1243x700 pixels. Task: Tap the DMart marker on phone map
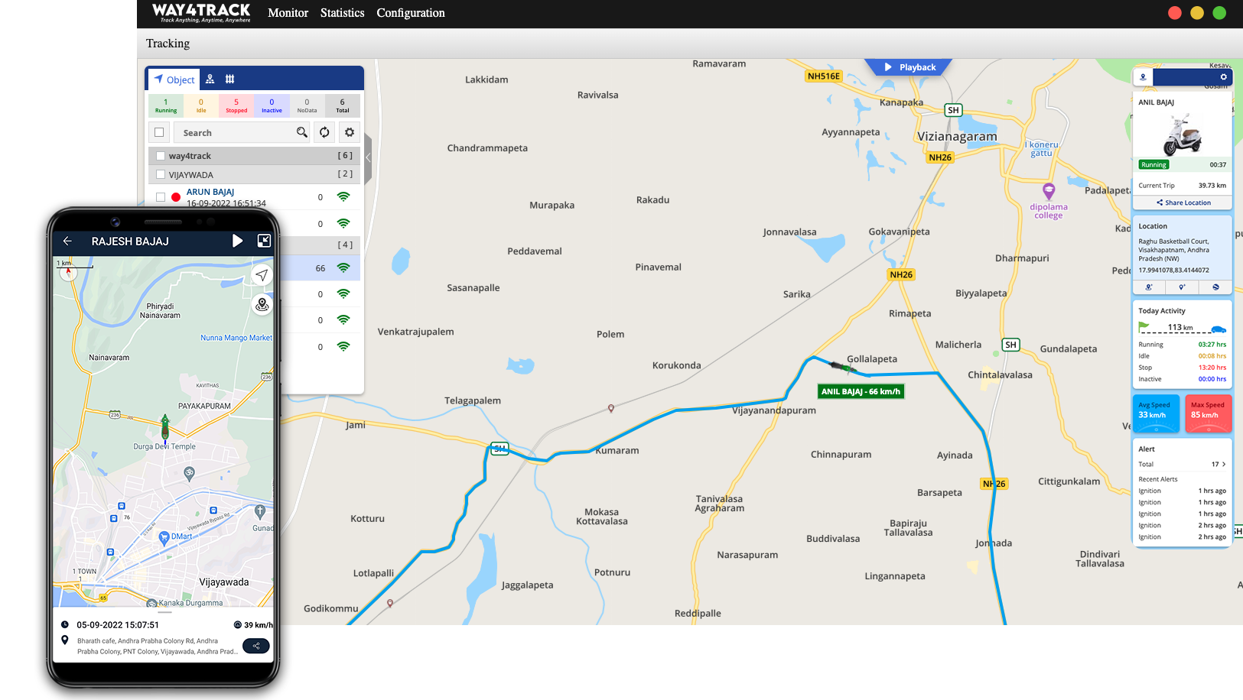point(164,537)
